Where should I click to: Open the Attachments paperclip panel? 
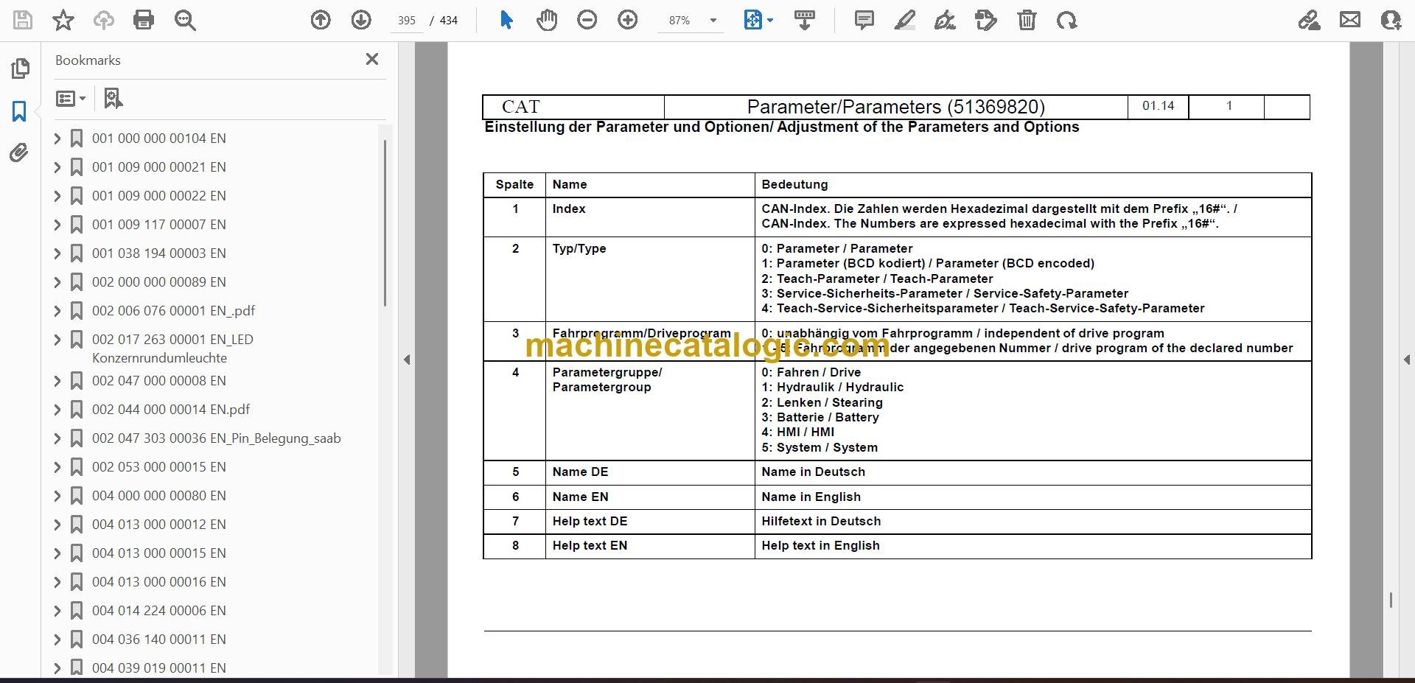20,153
